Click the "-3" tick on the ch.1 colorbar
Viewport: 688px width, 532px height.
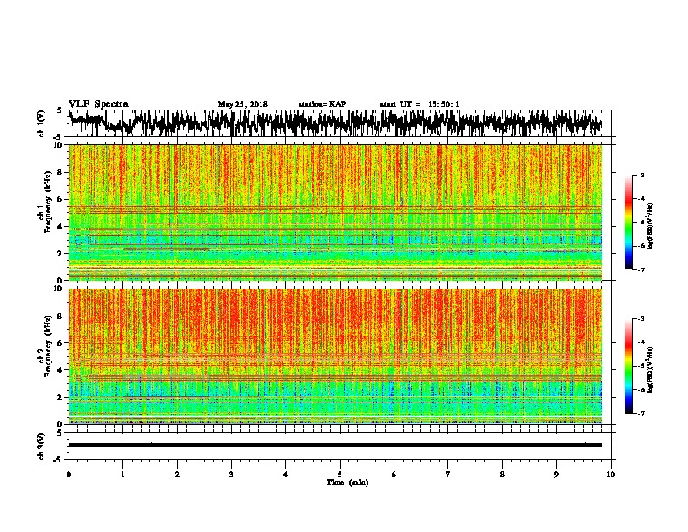pos(641,176)
